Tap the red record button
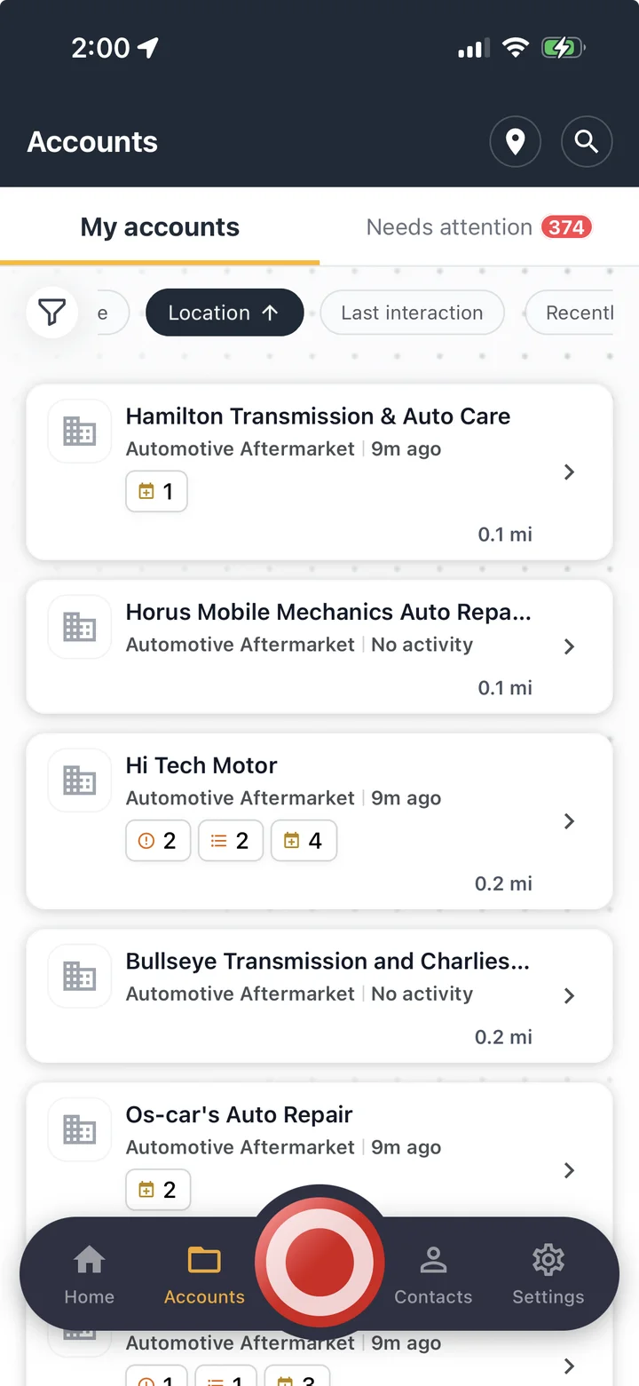639x1386 pixels. point(319,1262)
